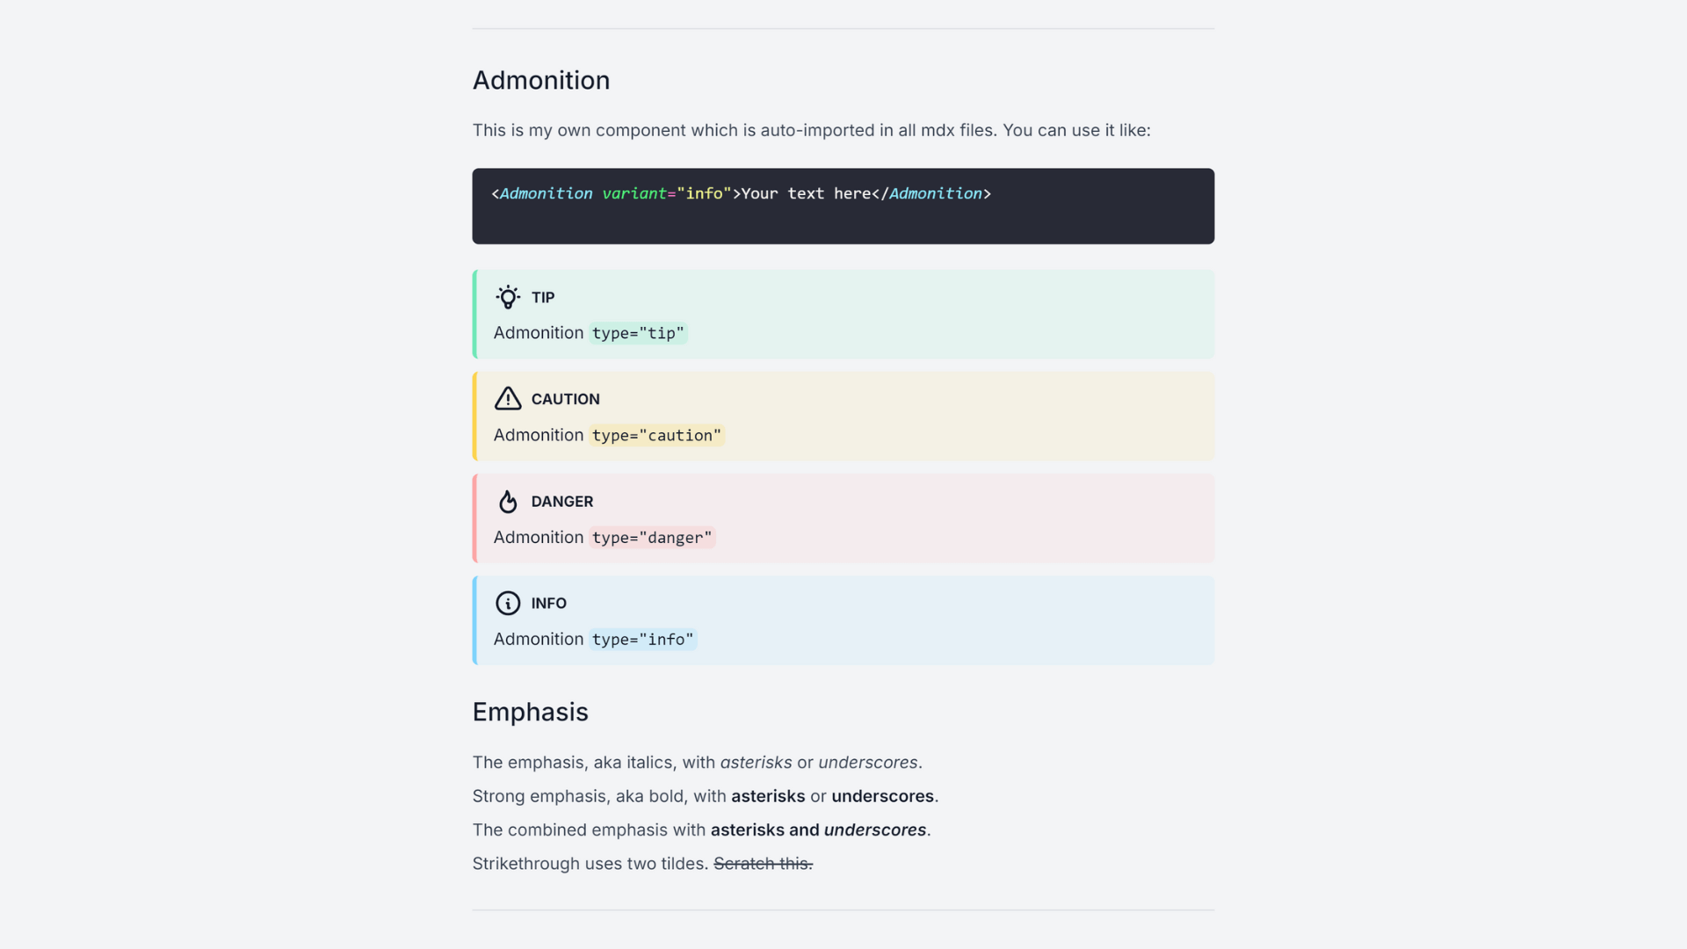Viewport: 1687px width, 949px height.
Task: Click the TIP label text
Action: [x=543, y=298]
